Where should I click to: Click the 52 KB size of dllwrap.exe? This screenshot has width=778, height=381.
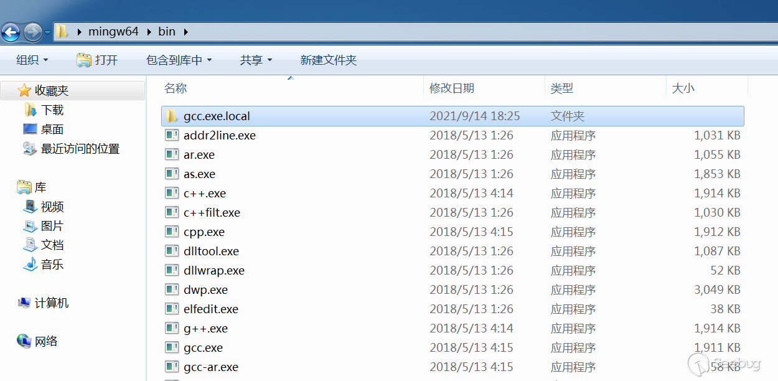coord(725,270)
